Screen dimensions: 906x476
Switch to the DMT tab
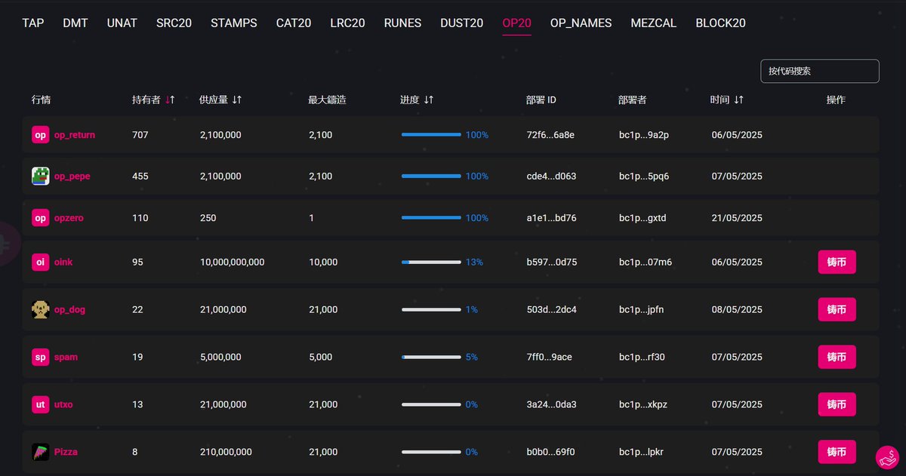(x=75, y=23)
